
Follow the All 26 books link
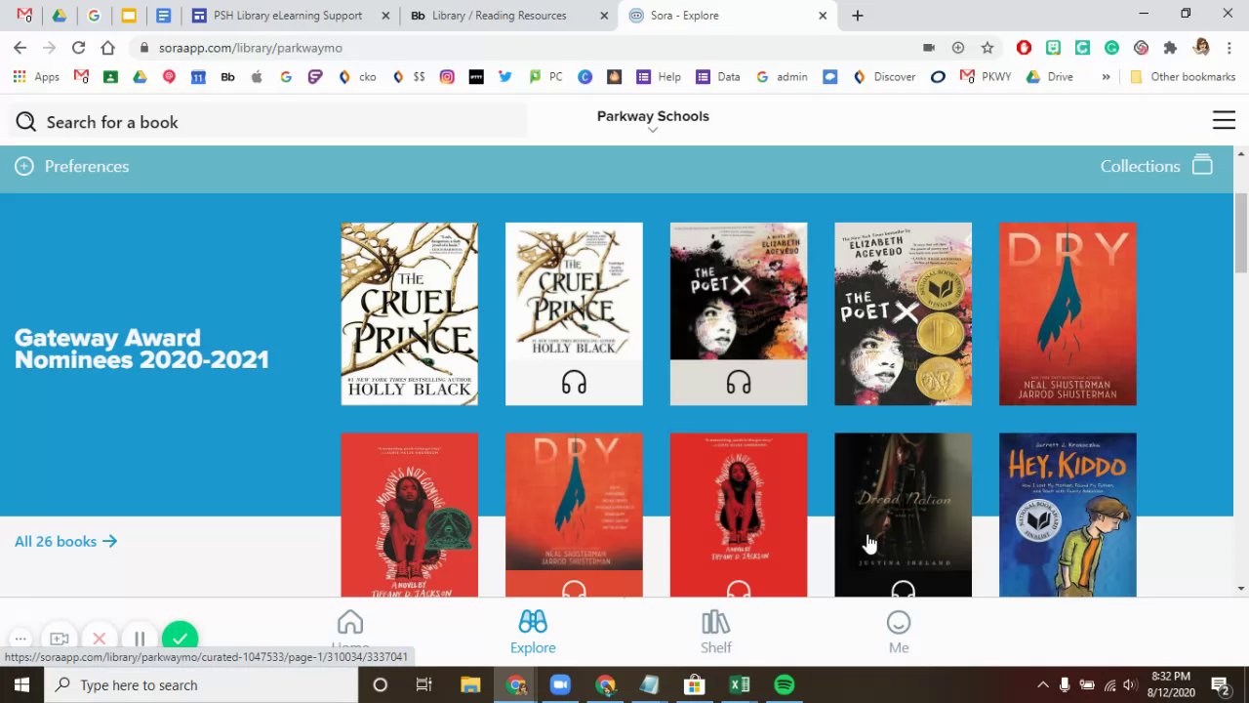65,541
